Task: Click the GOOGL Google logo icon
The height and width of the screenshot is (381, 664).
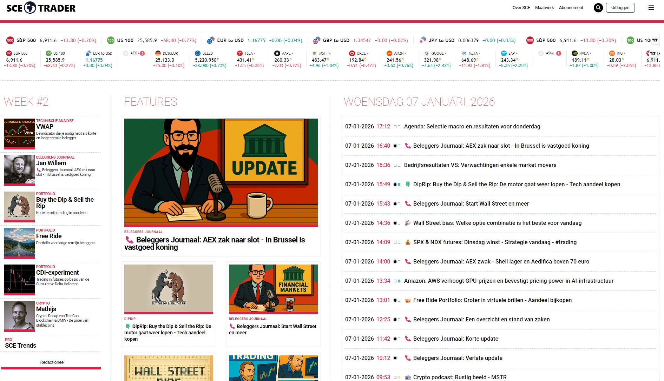Action: point(427,53)
